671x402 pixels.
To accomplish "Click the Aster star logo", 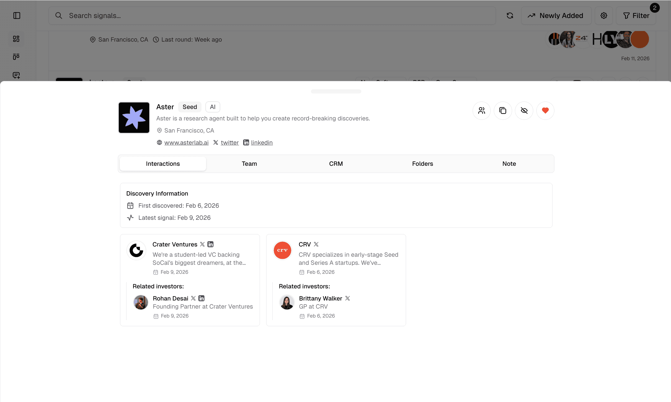I will [x=134, y=118].
